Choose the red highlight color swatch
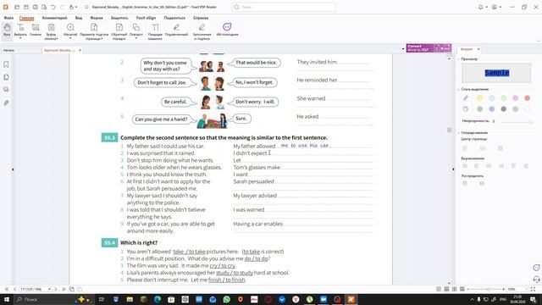 click(x=527, y=98)
